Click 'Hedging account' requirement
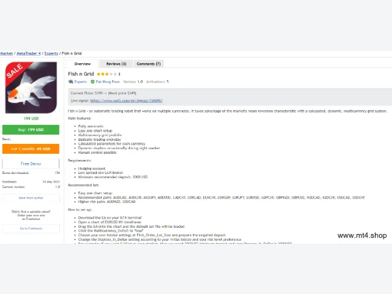 (x=92, y=168)
